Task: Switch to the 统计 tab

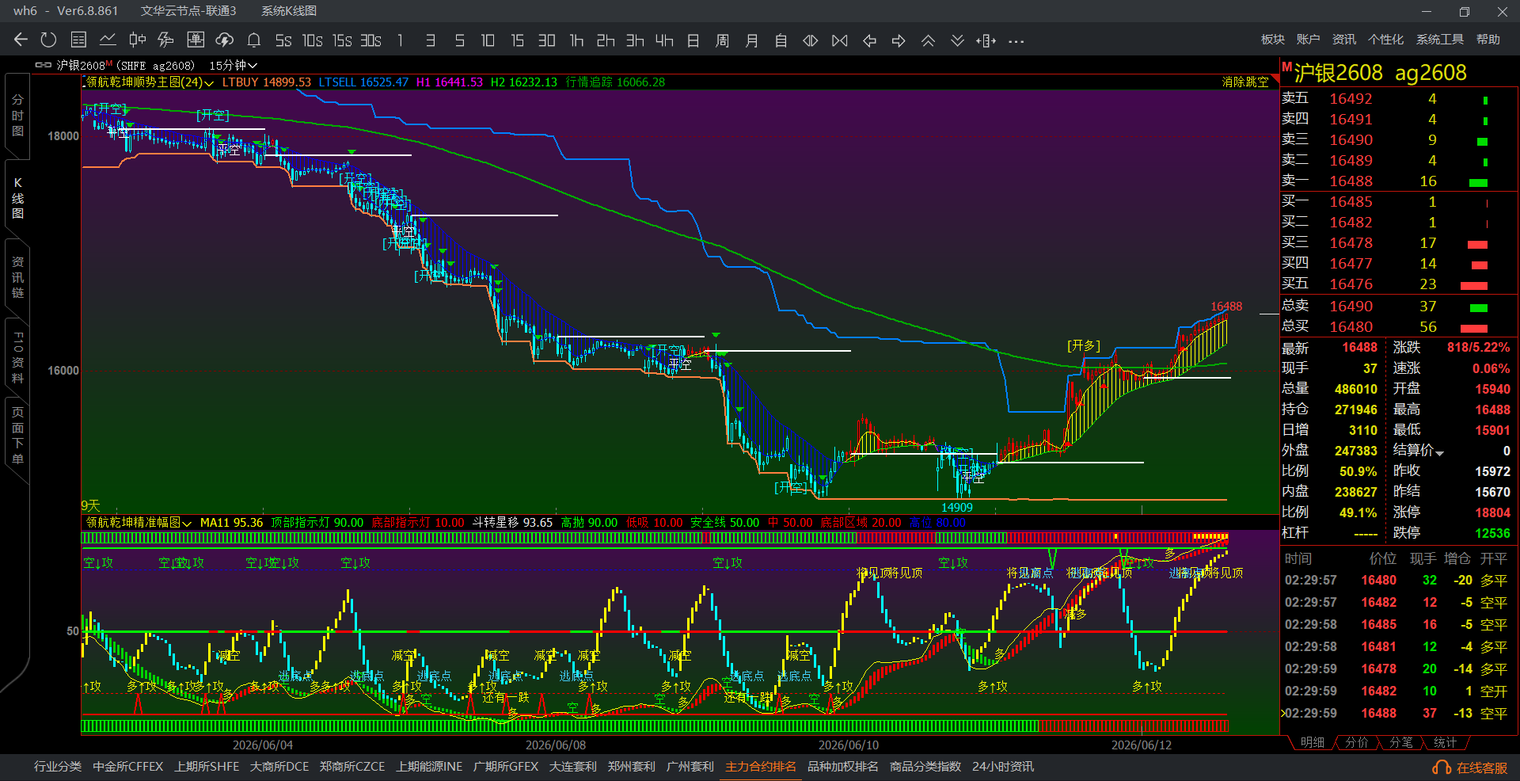Action: pos(1446,742)
